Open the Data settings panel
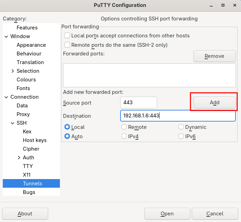This screenshot has width=241, height=222. pyautogui.click(x=22, y=106)
